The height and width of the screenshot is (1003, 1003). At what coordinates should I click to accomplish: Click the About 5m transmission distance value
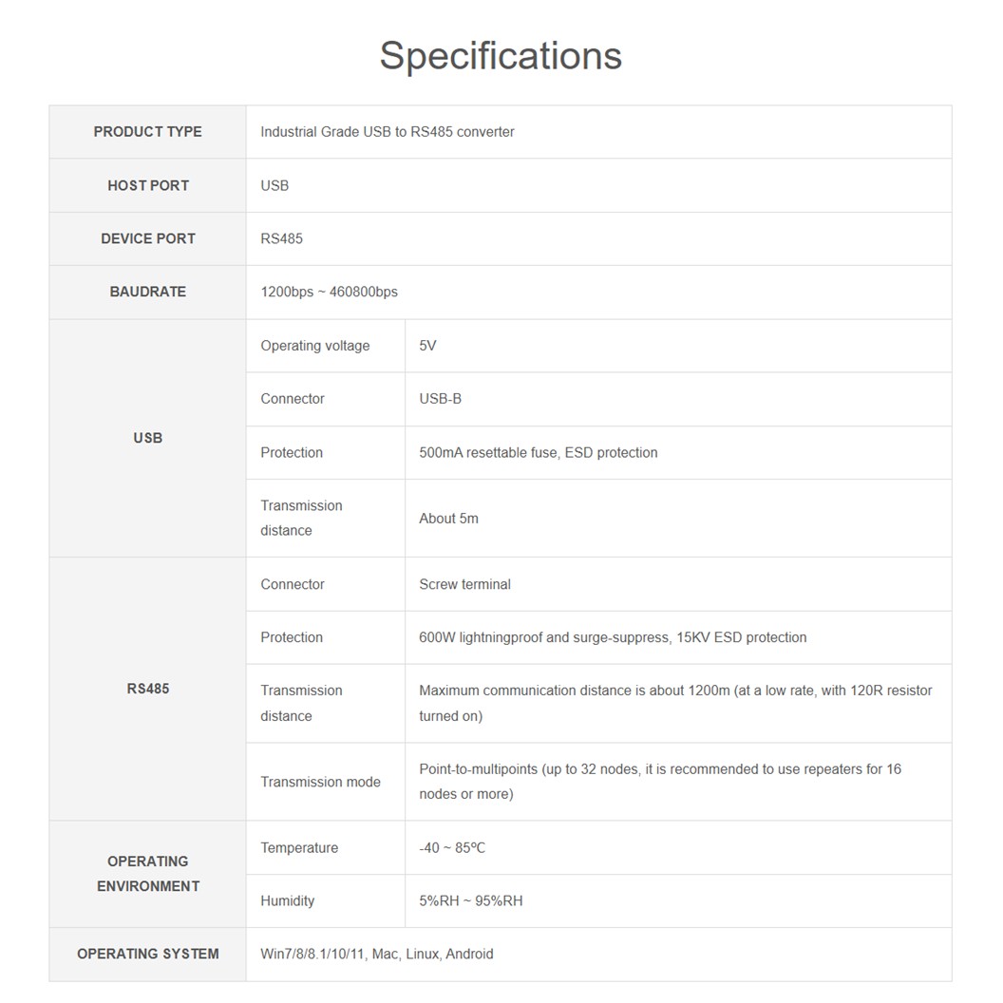448,519
